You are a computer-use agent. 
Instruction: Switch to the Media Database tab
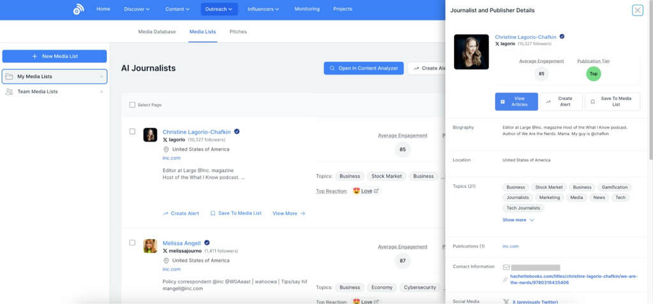[x=157, y=31]
